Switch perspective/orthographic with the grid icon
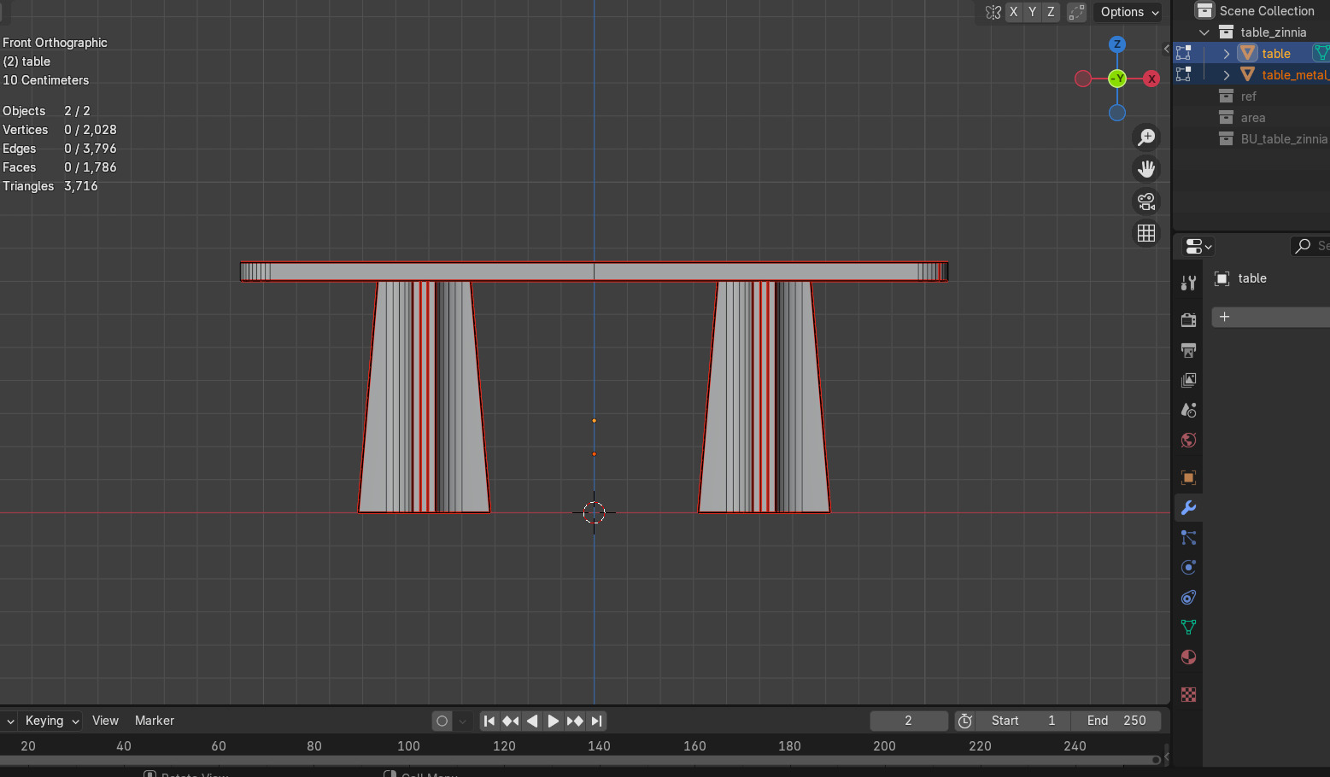 pyautogui.click(x=1146, y=233)
